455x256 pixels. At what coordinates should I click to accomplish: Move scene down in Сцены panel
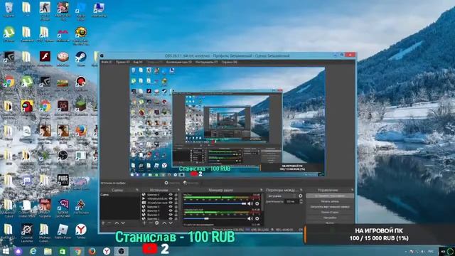coord(123,223)
